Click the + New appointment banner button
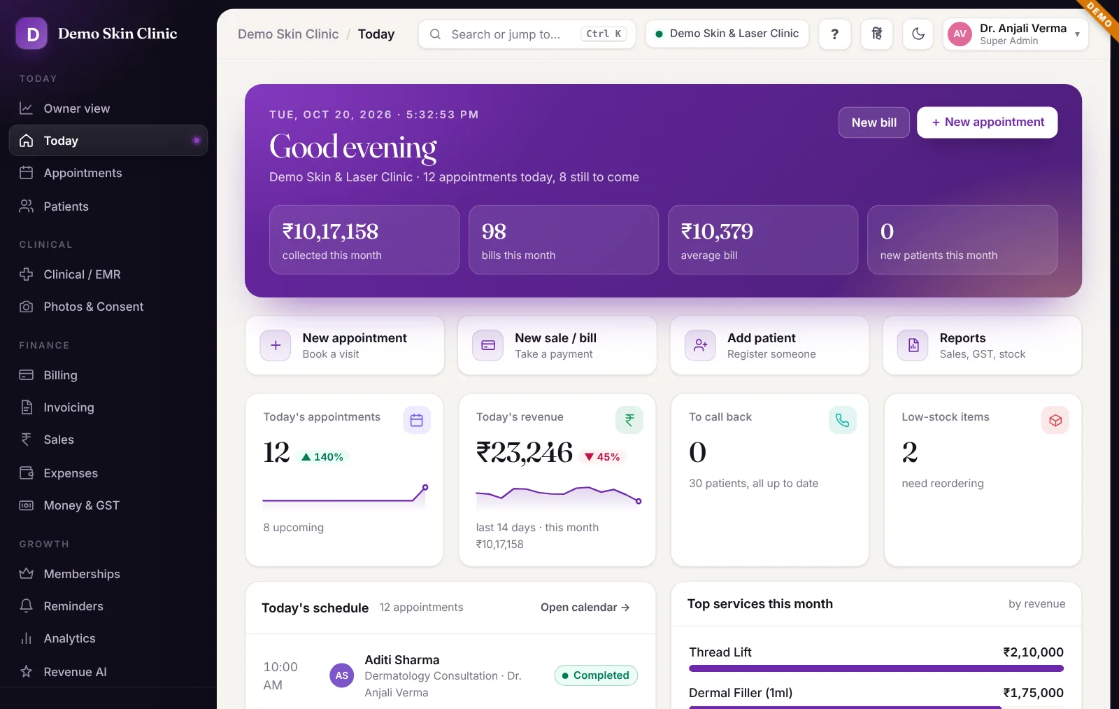 [988, 122]
